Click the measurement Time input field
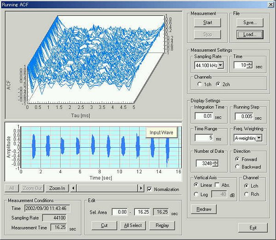The width and height of the screenshot is (276, 240). click(241, 65)
